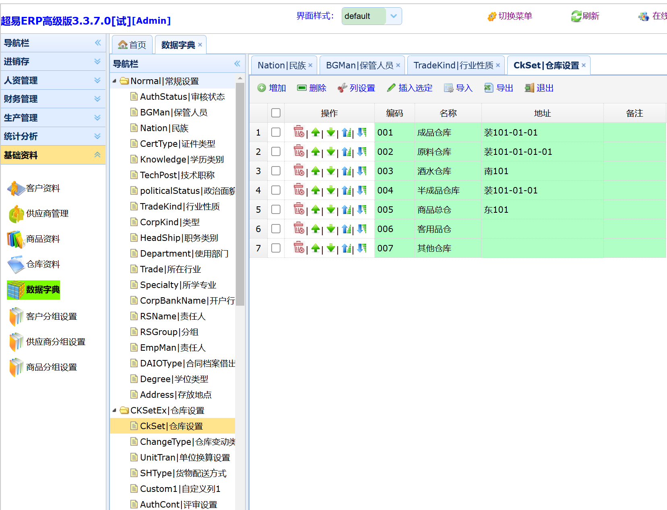Switch to the BGMan|保管人员 tab
Screen dimensions: 667x510
coord(359,66)
